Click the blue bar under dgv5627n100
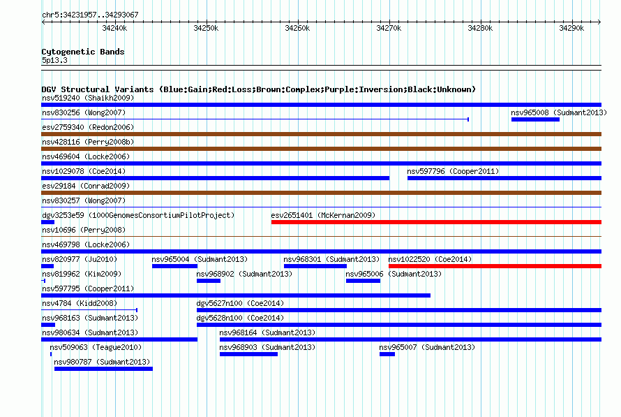This screenshot has width=621, height=417. [399, 310]
